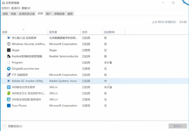Select the 360驱动大师主程序 entry name
The height and width of the screenshot is (131, 189).
pos(23,87)
